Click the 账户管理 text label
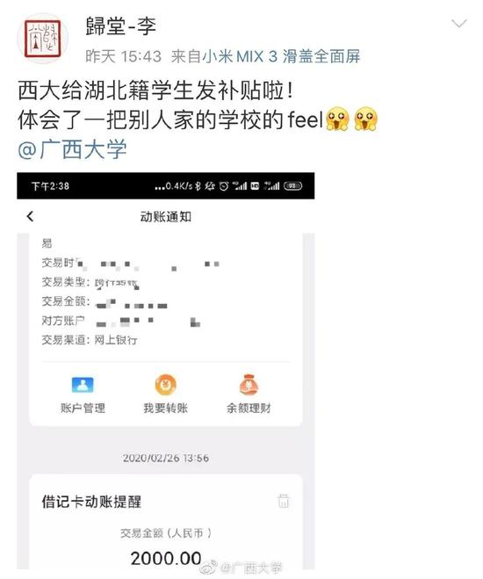This screenshot has height=579, width=483. (x=83, y=408)
